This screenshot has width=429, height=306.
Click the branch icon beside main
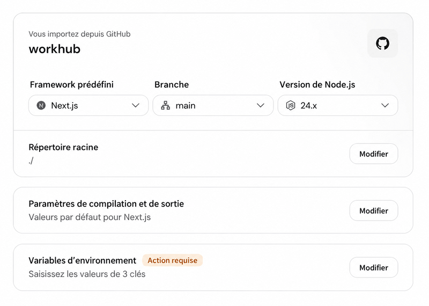(x=165, y=105)
